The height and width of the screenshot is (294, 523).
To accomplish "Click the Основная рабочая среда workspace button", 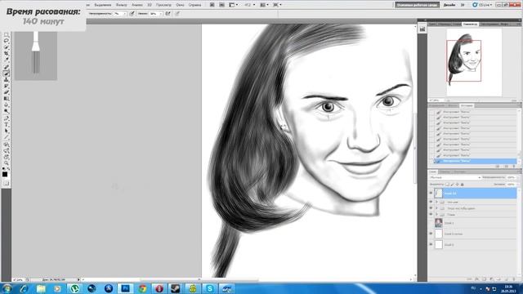I will [418, 5].
